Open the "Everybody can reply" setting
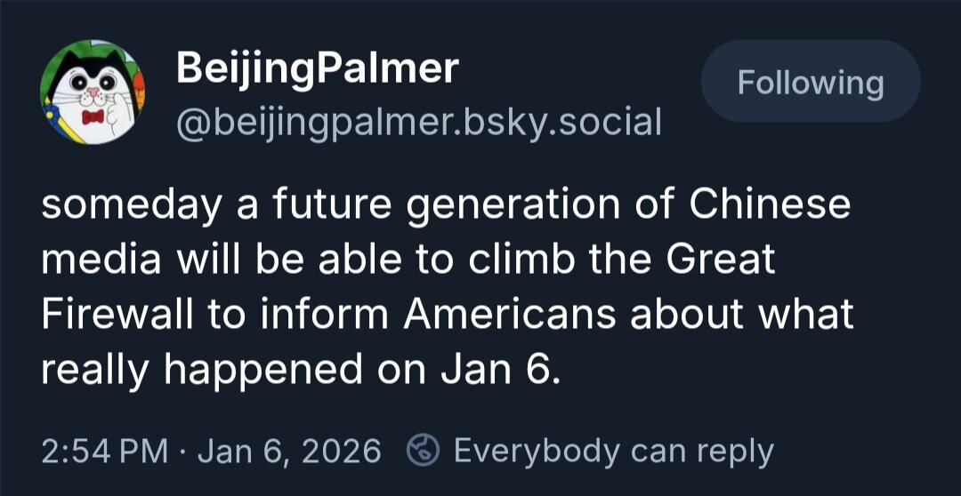Image resolution: width=961 pixels, height=496 pixels. point(613,452)
